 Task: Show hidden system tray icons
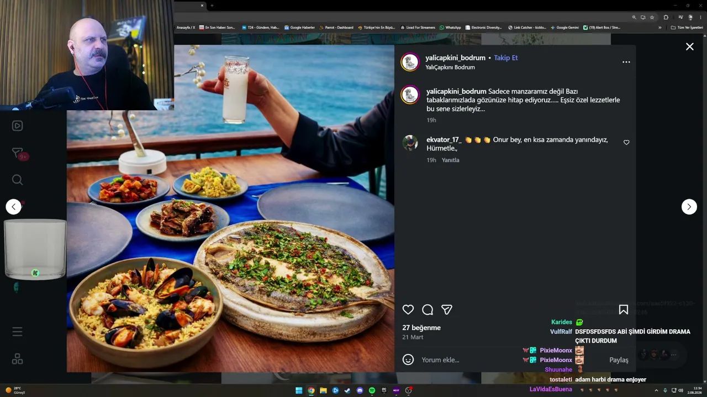click(x=656, y=390)
